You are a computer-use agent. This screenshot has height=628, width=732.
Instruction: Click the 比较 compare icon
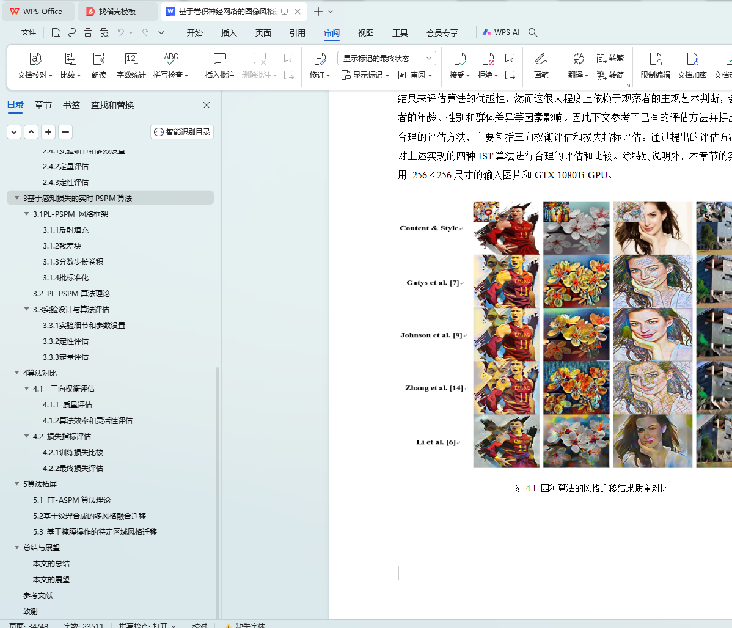click(x=70, y=65)
